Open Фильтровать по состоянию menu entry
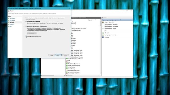The image size is (170, 95). (111, 26)
